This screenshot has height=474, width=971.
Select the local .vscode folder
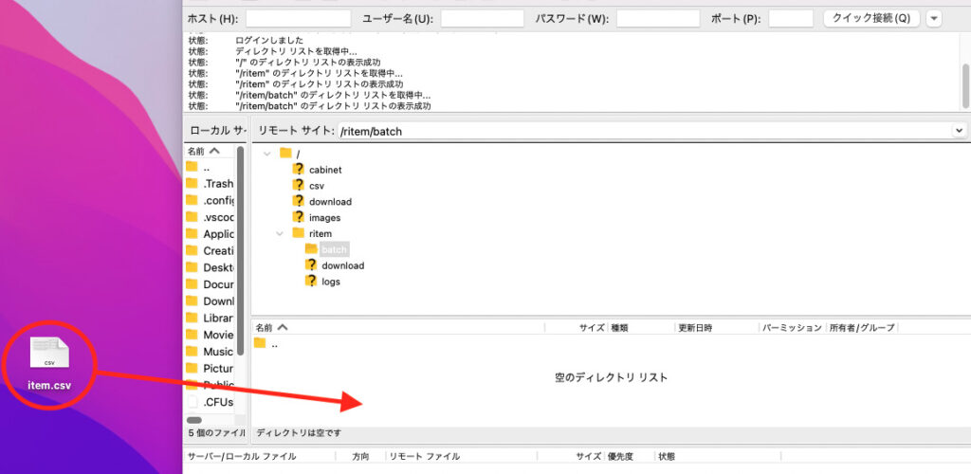coord(210,217)
